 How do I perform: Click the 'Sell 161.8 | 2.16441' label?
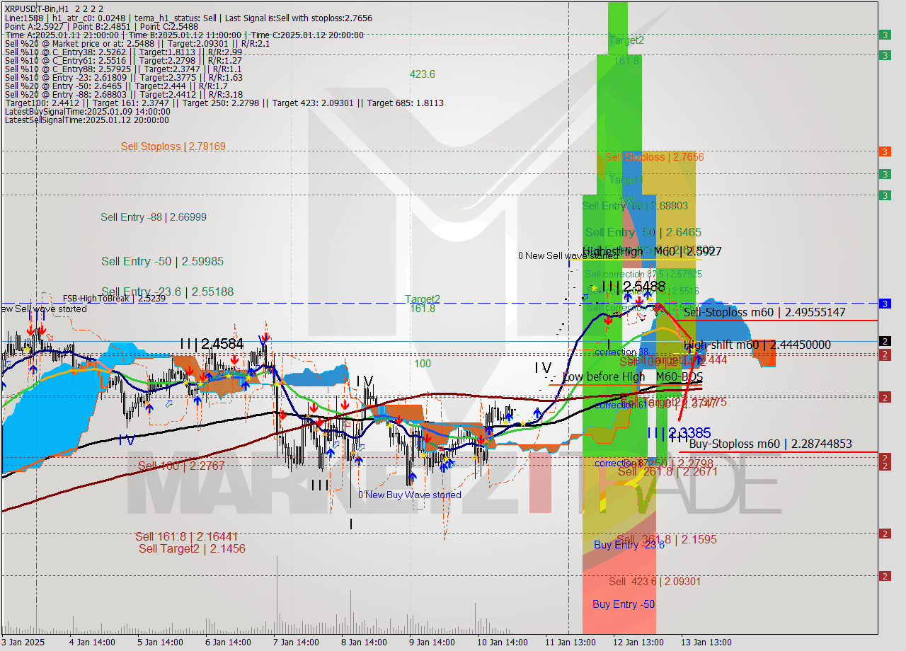point(187,536)
